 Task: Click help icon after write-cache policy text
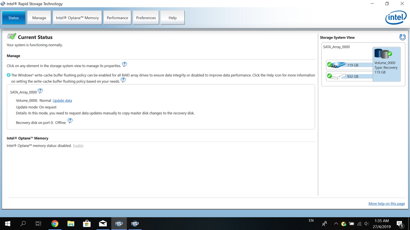pyautogui.click(x=123, y=80)
